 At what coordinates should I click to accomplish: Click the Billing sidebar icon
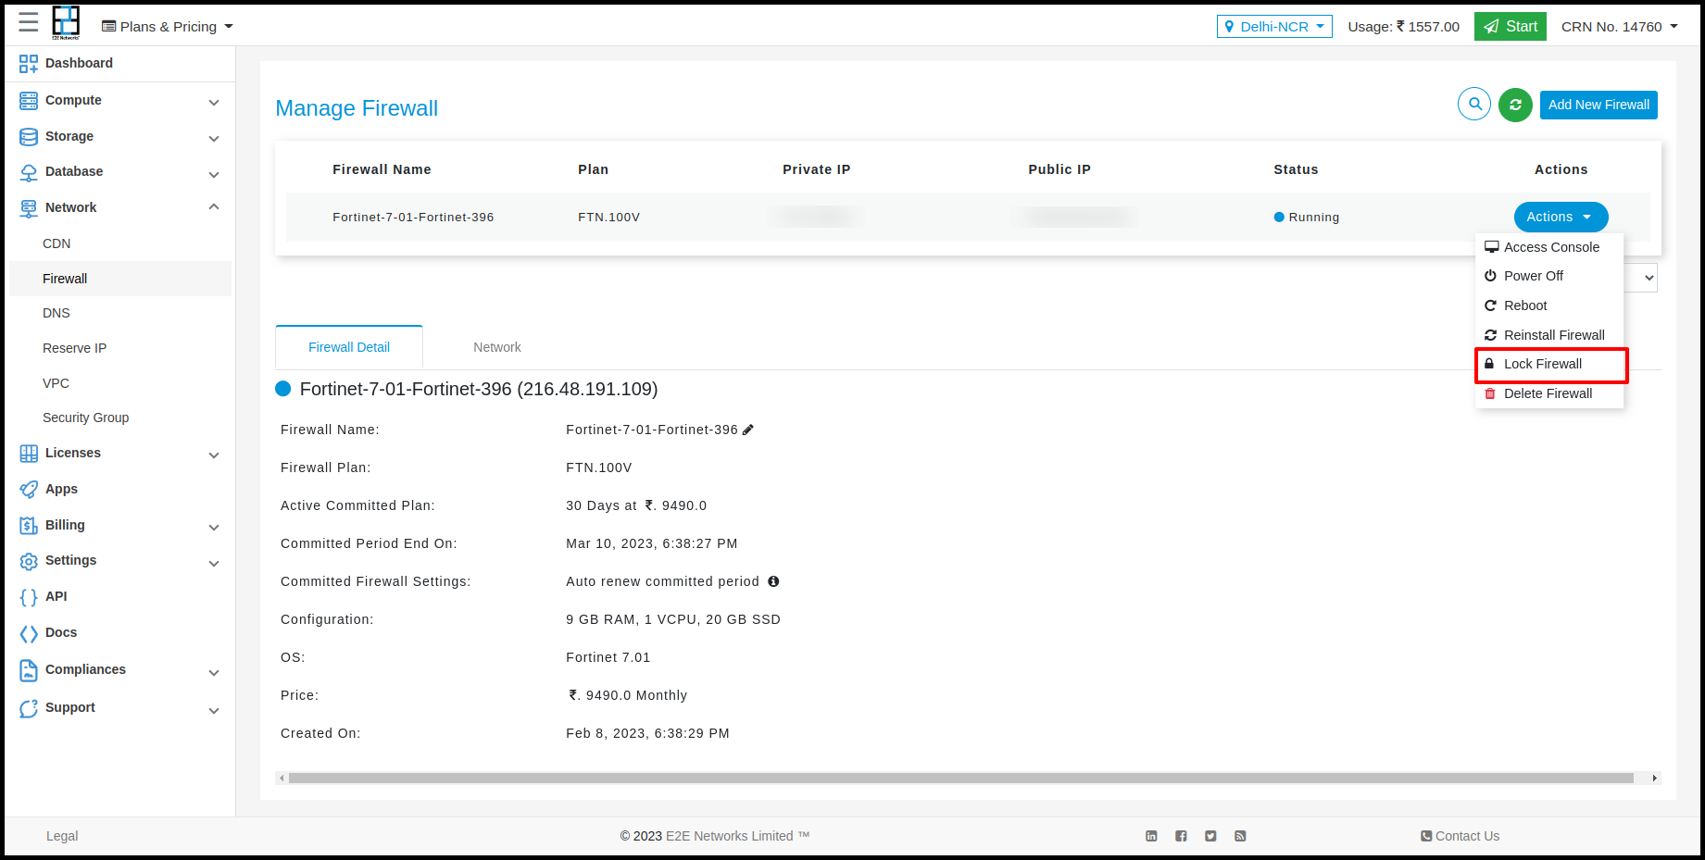29,526
